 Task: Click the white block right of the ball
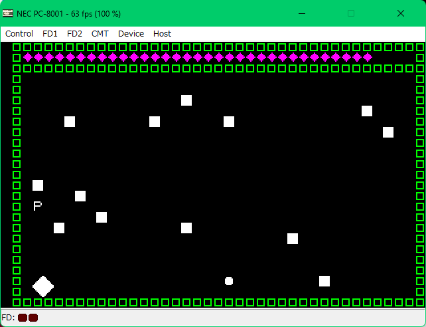coord(324,281)
